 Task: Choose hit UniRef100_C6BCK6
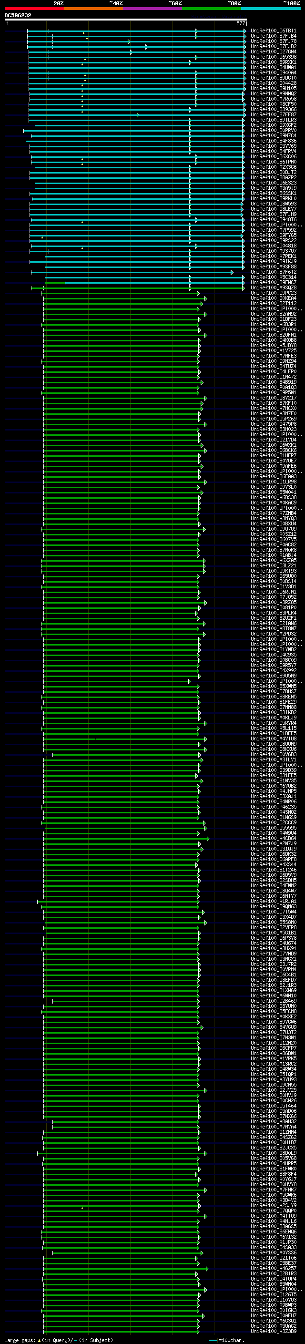274,450
